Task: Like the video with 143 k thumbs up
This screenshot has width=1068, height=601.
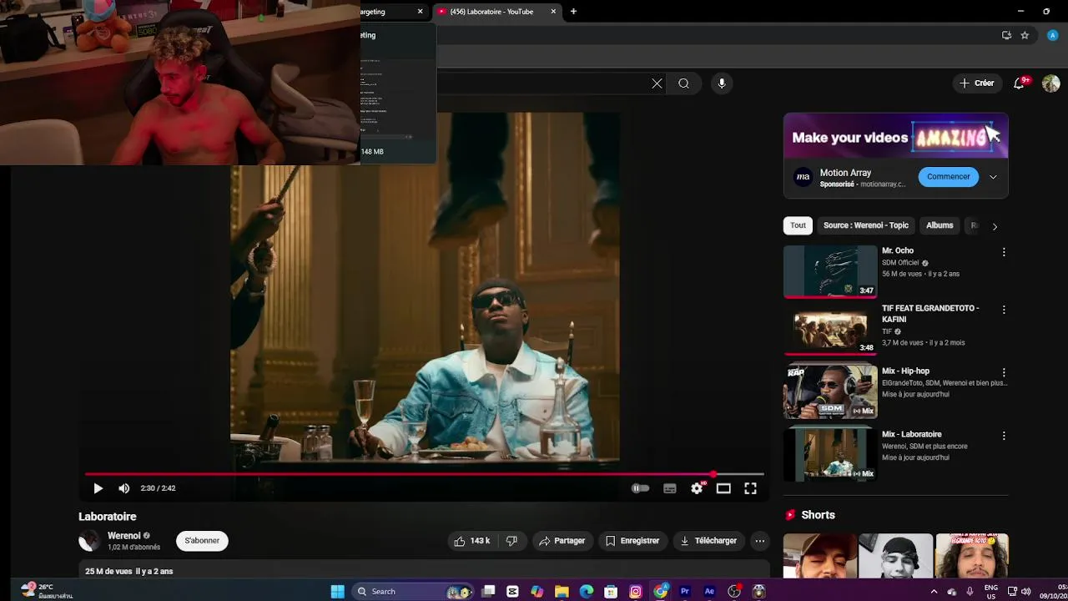Action: (x=472, y=541)
